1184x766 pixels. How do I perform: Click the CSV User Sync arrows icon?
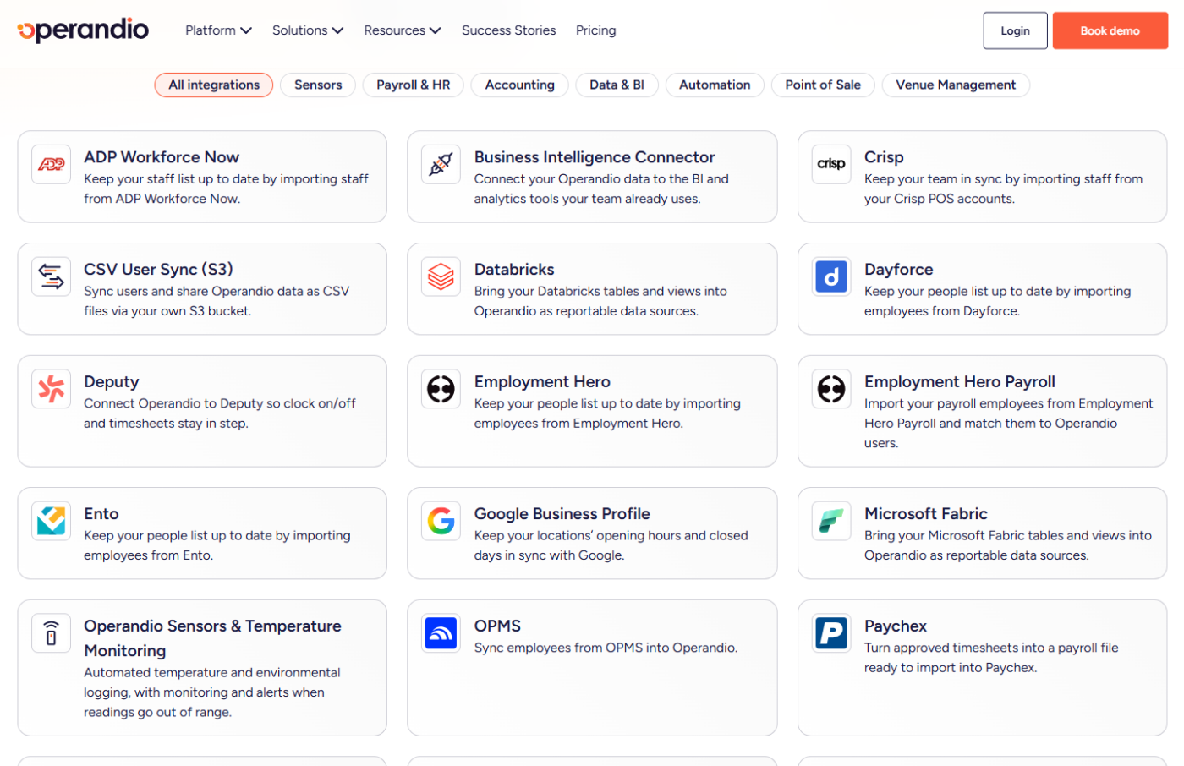[x=52, y=276]
